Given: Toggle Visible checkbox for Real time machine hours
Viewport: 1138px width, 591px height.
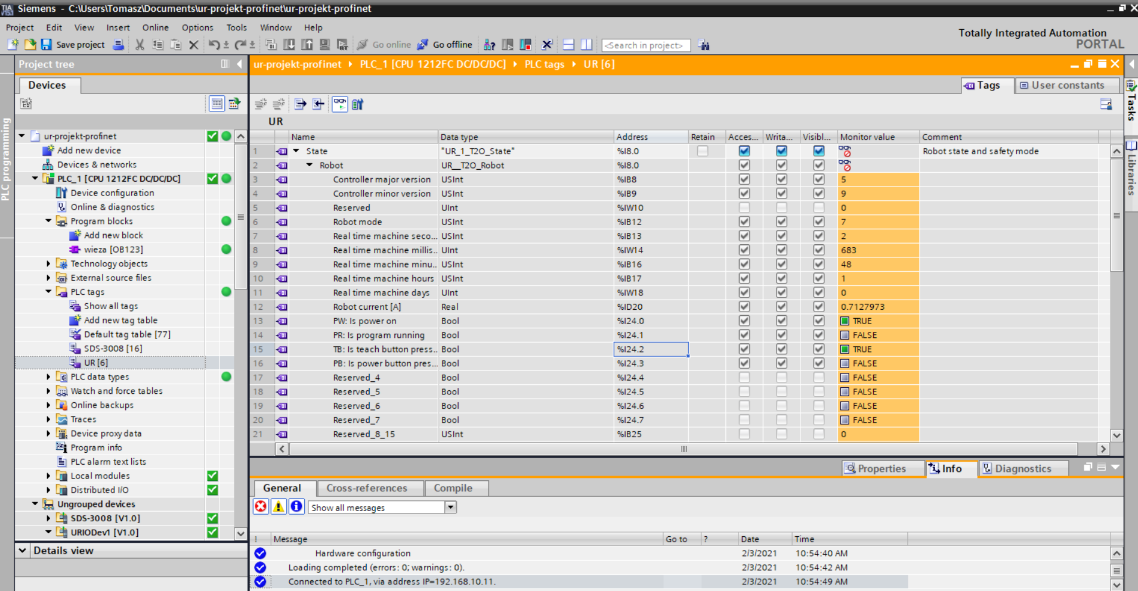Looking at the screenshot, I should point(819,278).
